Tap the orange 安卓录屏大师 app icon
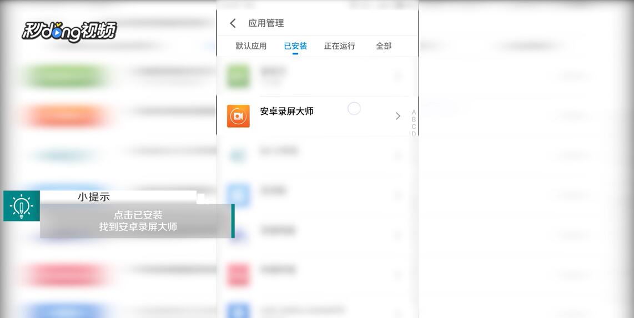This screenshot has width=634, height=318. (x=238, y=116)
